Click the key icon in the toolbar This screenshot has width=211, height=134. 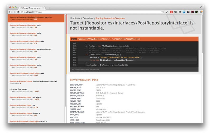(x=167, y=12)
